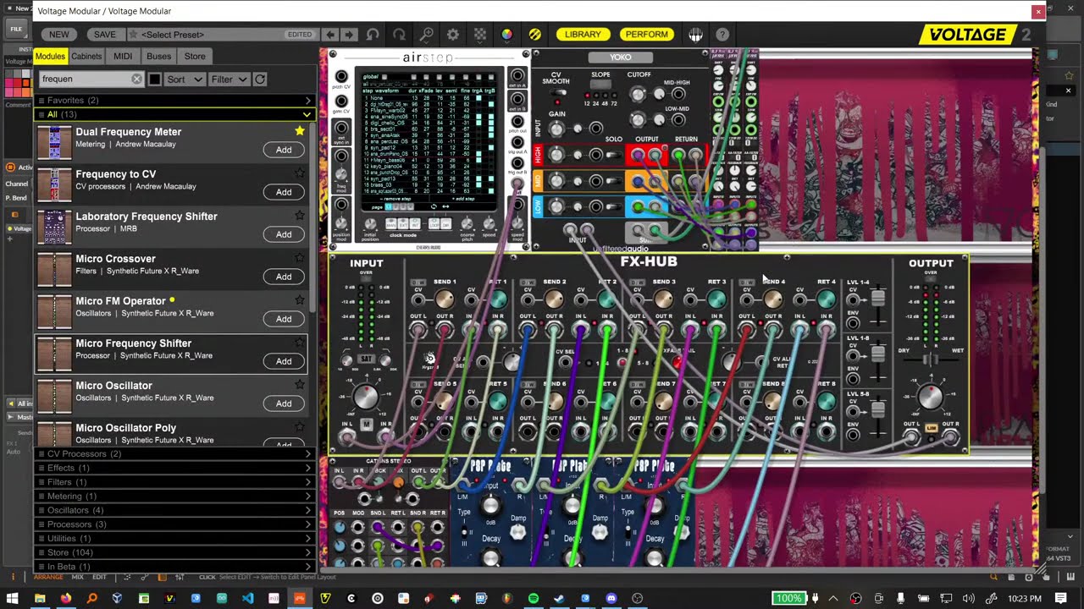Open the Sort dropdown
The image size is (1084, 609).
[x=185, y=79]
